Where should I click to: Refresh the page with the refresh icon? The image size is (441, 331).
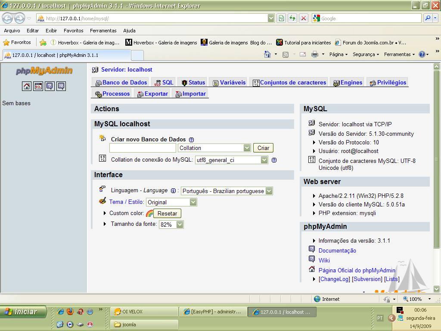click(x=292, y=18)
